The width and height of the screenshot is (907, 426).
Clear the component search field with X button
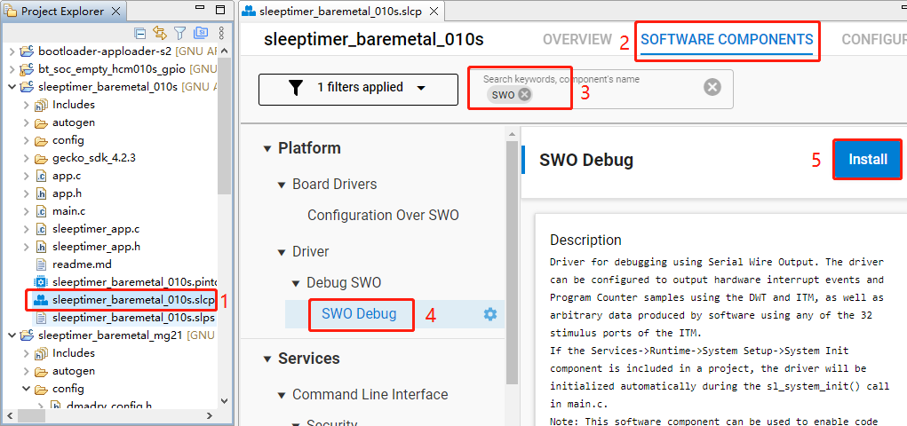[x=712, y=87]
